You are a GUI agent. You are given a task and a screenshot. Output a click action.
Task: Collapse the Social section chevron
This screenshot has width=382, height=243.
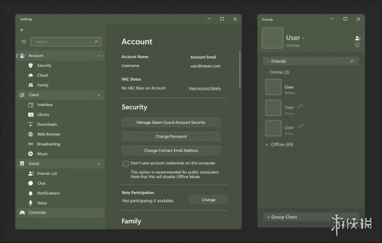[99, 164]
